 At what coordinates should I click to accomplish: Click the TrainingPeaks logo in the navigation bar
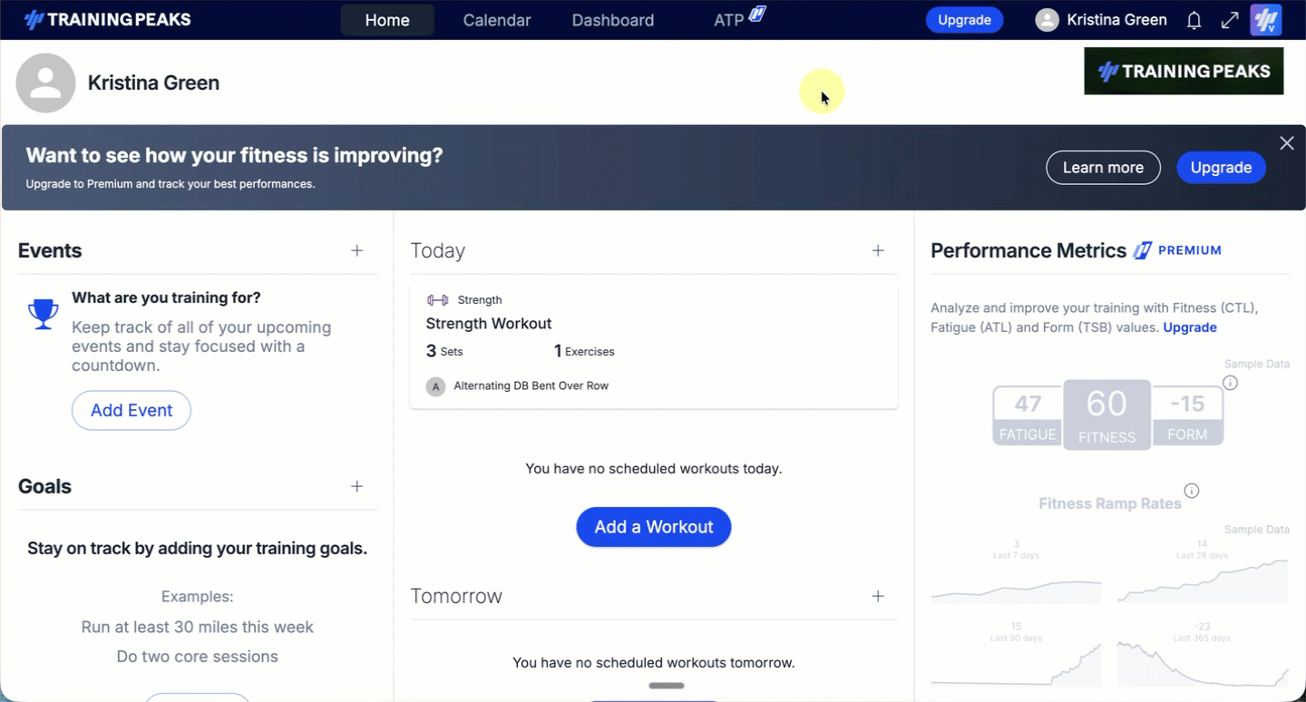pos(107,20)
